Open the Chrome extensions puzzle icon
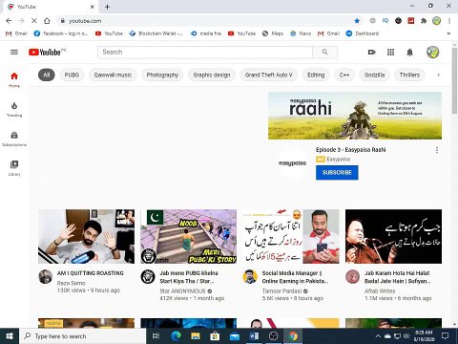 pos(424,21)
